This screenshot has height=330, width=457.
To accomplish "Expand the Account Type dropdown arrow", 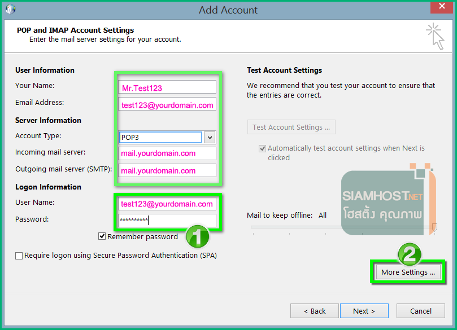I will (210, 137).
